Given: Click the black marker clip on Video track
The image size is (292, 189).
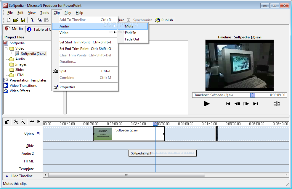Looking at the screenshot, I should [217, 134].
